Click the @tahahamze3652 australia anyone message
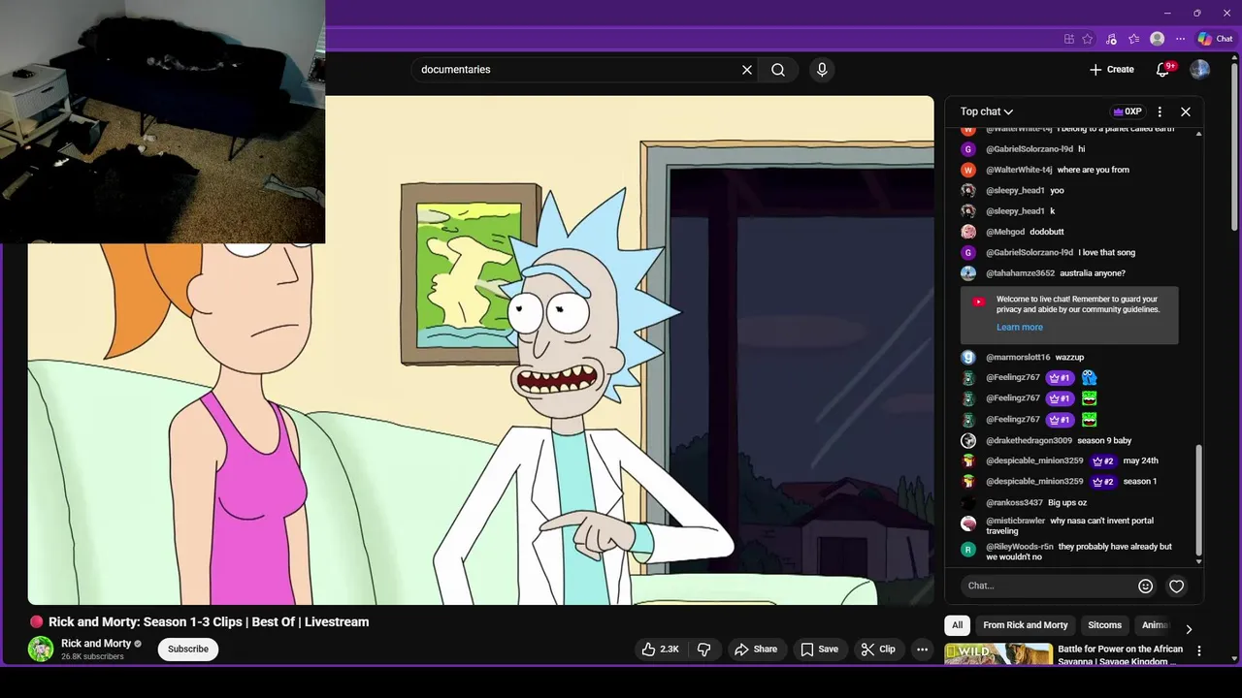This screenshot has height=698, width=1242. 1069,273
